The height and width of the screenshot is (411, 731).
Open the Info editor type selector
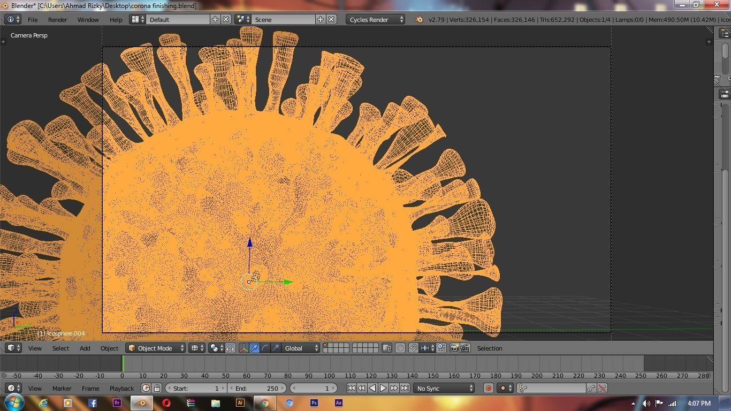pos(13,19)
